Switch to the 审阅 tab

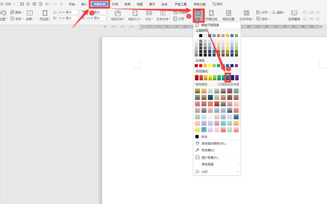127,4
